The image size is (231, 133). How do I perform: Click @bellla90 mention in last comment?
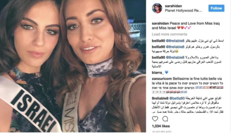click(177, 98)
